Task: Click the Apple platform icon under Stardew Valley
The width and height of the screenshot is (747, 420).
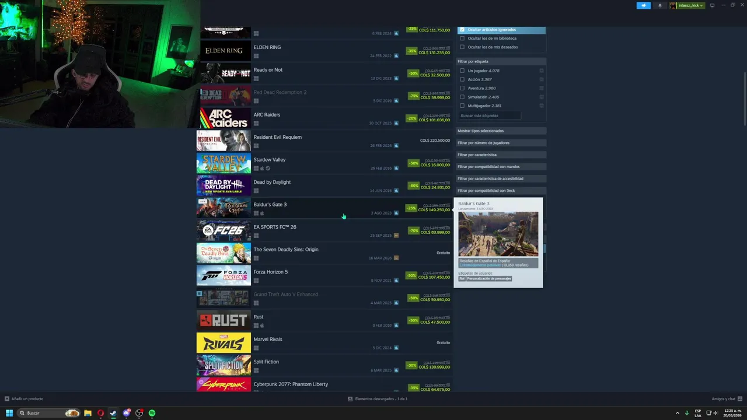Action: click(x=262, y=168)
